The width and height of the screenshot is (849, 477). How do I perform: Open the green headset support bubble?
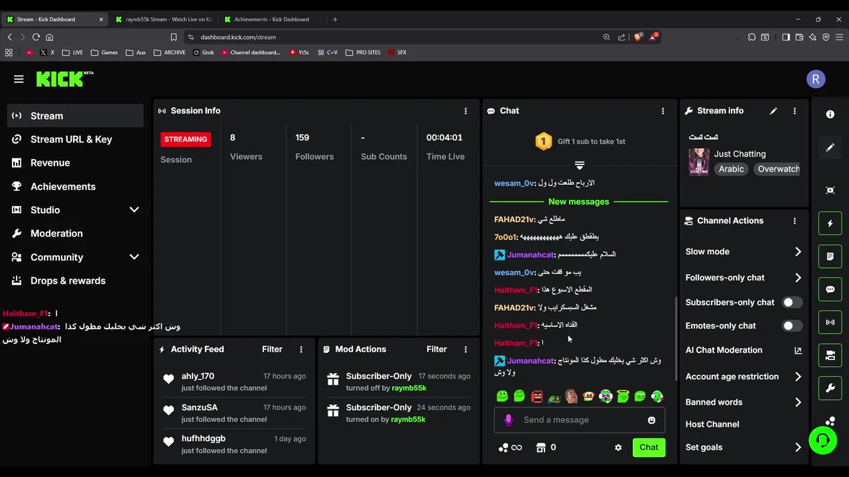coord(822,441)
